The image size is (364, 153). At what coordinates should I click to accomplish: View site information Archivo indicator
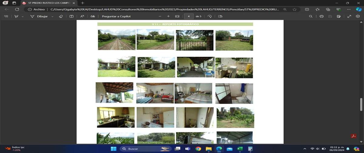click(x=36, y=9)
